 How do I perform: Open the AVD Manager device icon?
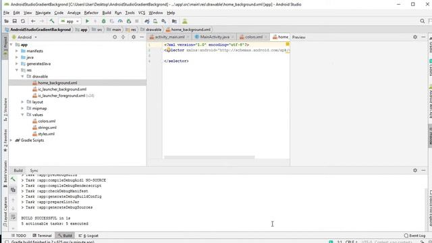click(155, 21)
